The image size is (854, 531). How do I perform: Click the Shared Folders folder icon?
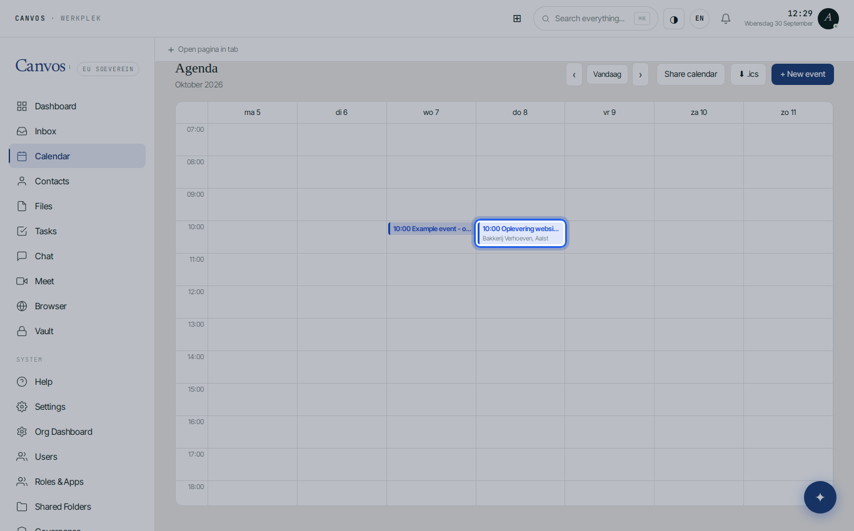coord(22,507)
